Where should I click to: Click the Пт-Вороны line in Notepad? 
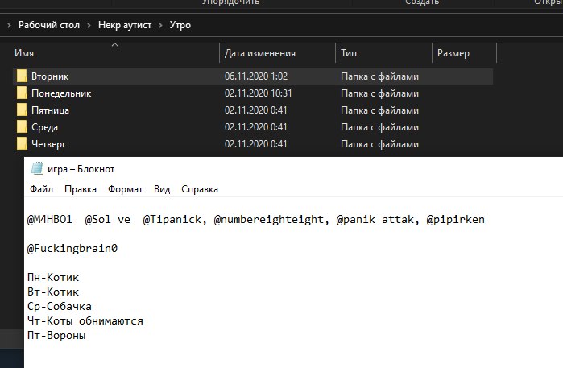coord(56,336)
